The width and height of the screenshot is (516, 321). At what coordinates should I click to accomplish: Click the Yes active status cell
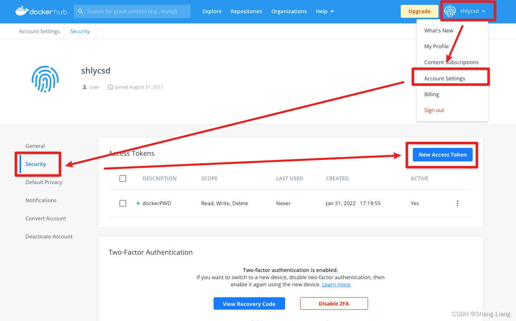(x=415, y=203)
